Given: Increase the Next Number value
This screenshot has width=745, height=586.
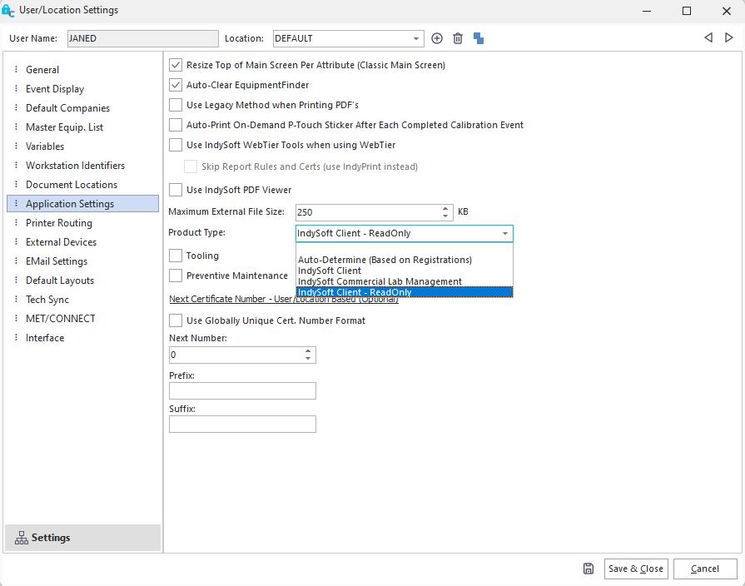Looking at the screenshot, I should point(308,350).
